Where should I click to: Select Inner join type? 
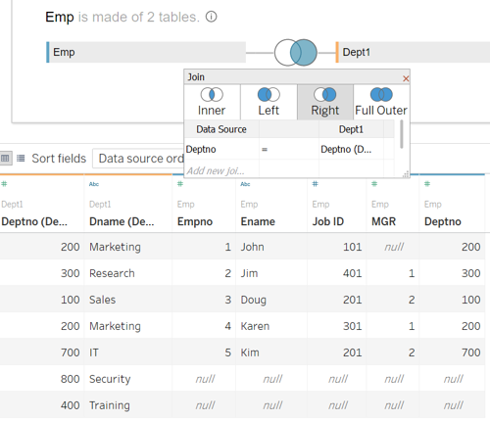coord(212,102)
